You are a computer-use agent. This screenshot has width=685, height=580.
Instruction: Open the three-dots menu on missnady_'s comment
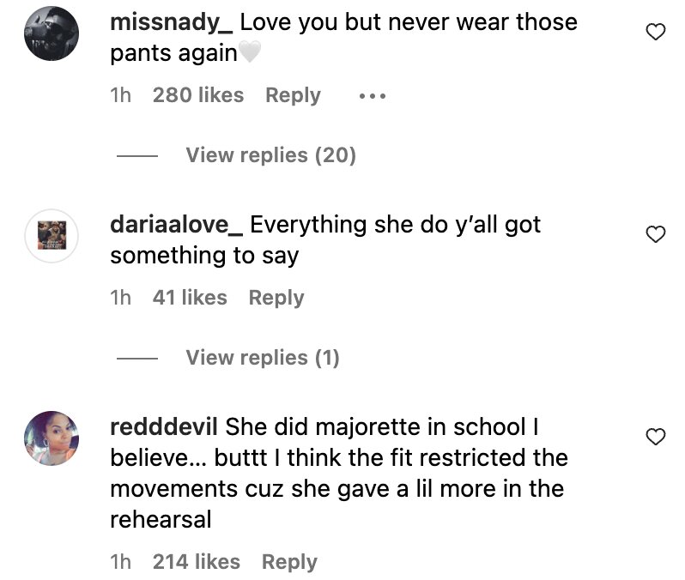tap(373, 95)
